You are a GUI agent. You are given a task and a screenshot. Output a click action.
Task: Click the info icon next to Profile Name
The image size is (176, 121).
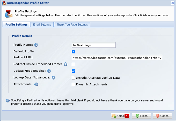(x=36, y=45)
